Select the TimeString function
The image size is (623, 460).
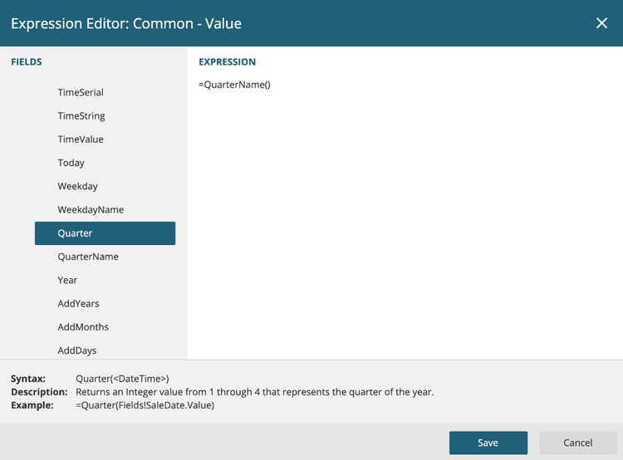pos(105,116)
